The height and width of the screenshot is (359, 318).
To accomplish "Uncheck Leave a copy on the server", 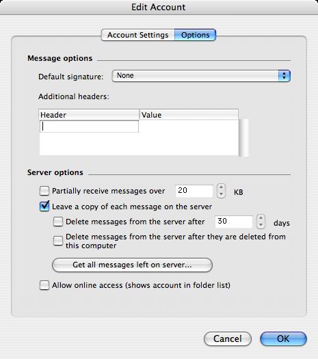I will click(x=44, y=207).
